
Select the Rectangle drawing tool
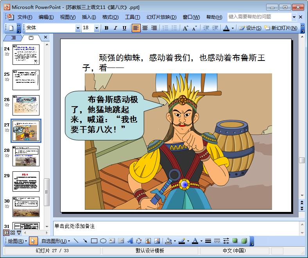(94, 241)
